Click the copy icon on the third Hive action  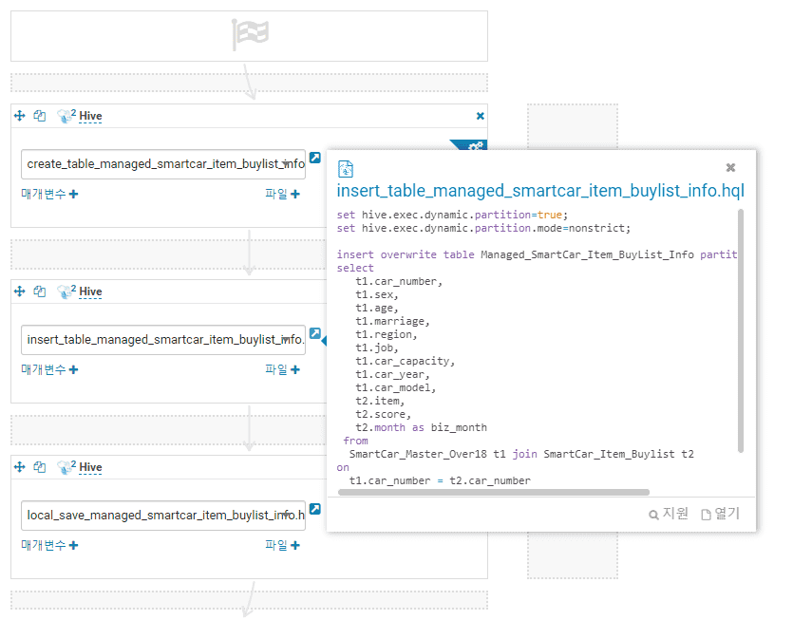pos(39,467)
